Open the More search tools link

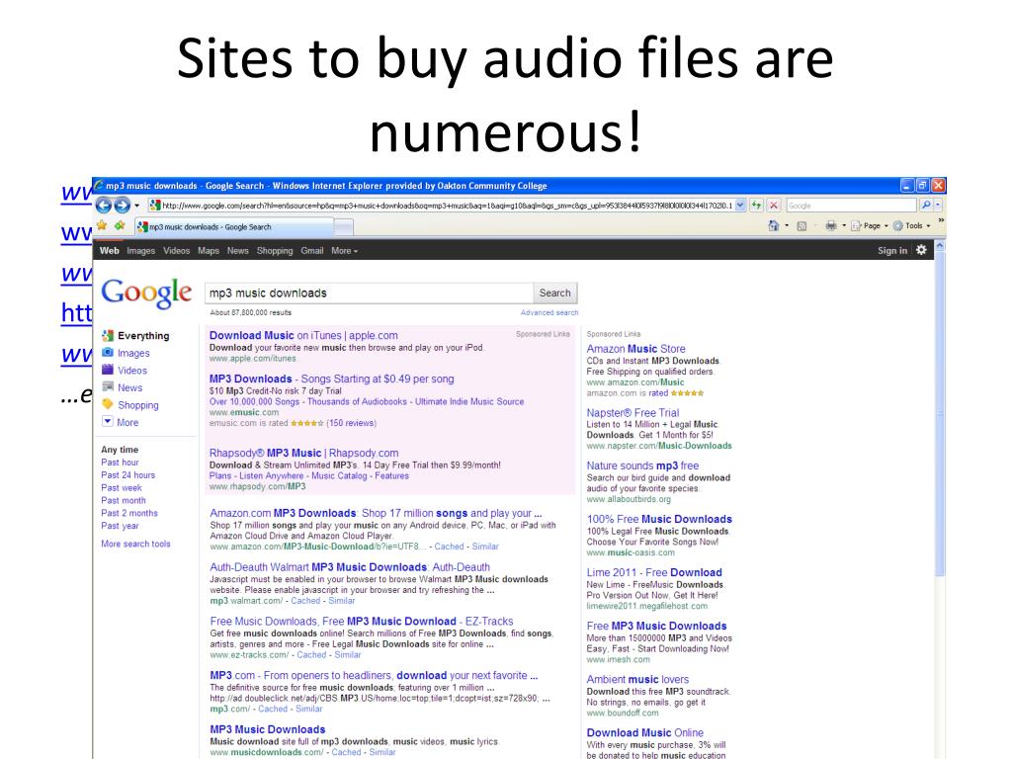[135, 544]
